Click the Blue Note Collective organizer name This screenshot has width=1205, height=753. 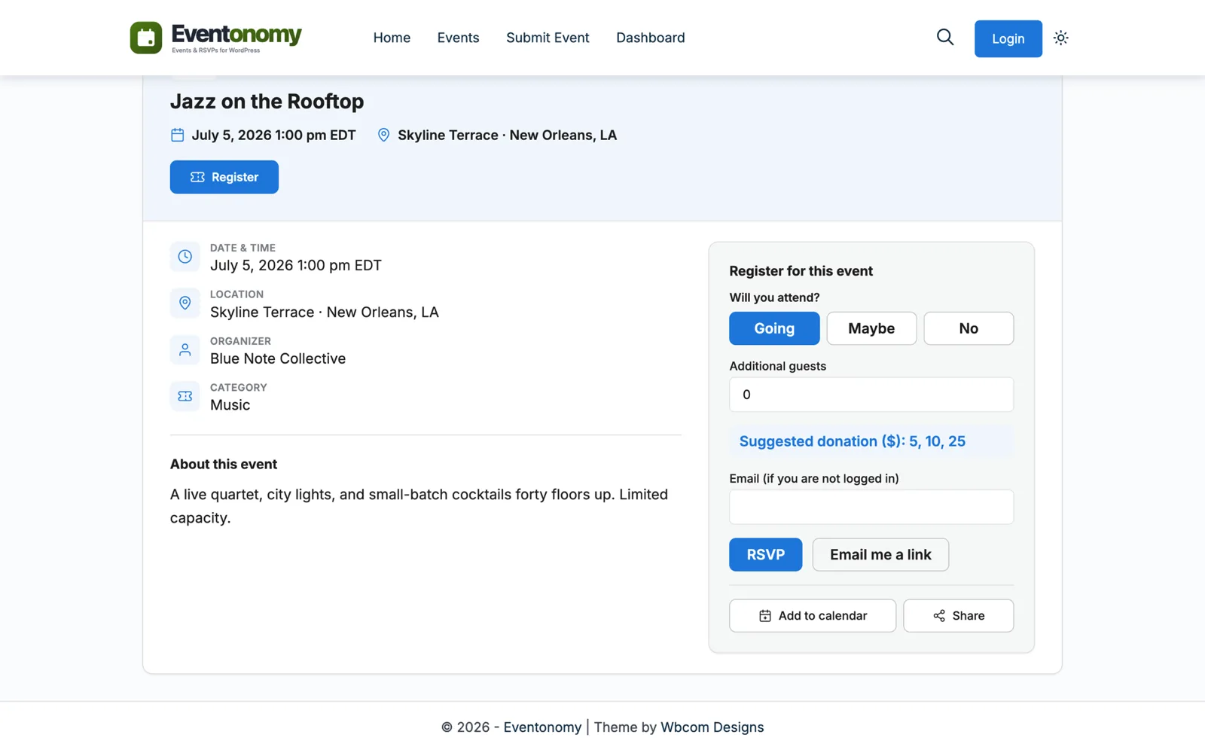coord(278,358)
